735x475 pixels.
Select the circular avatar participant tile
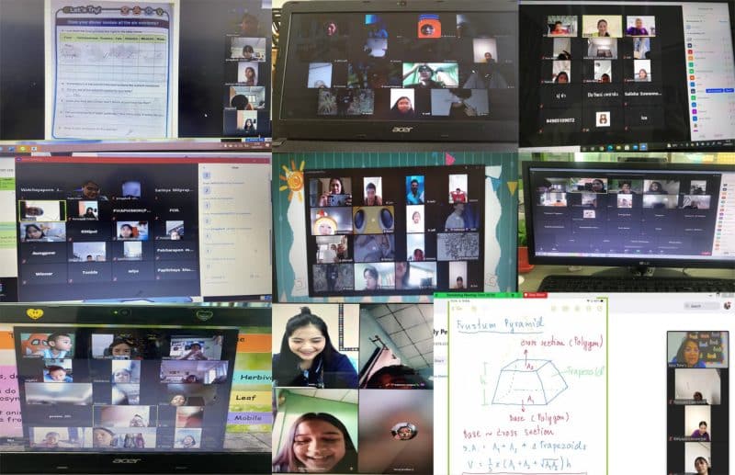(x=403, y=430)
